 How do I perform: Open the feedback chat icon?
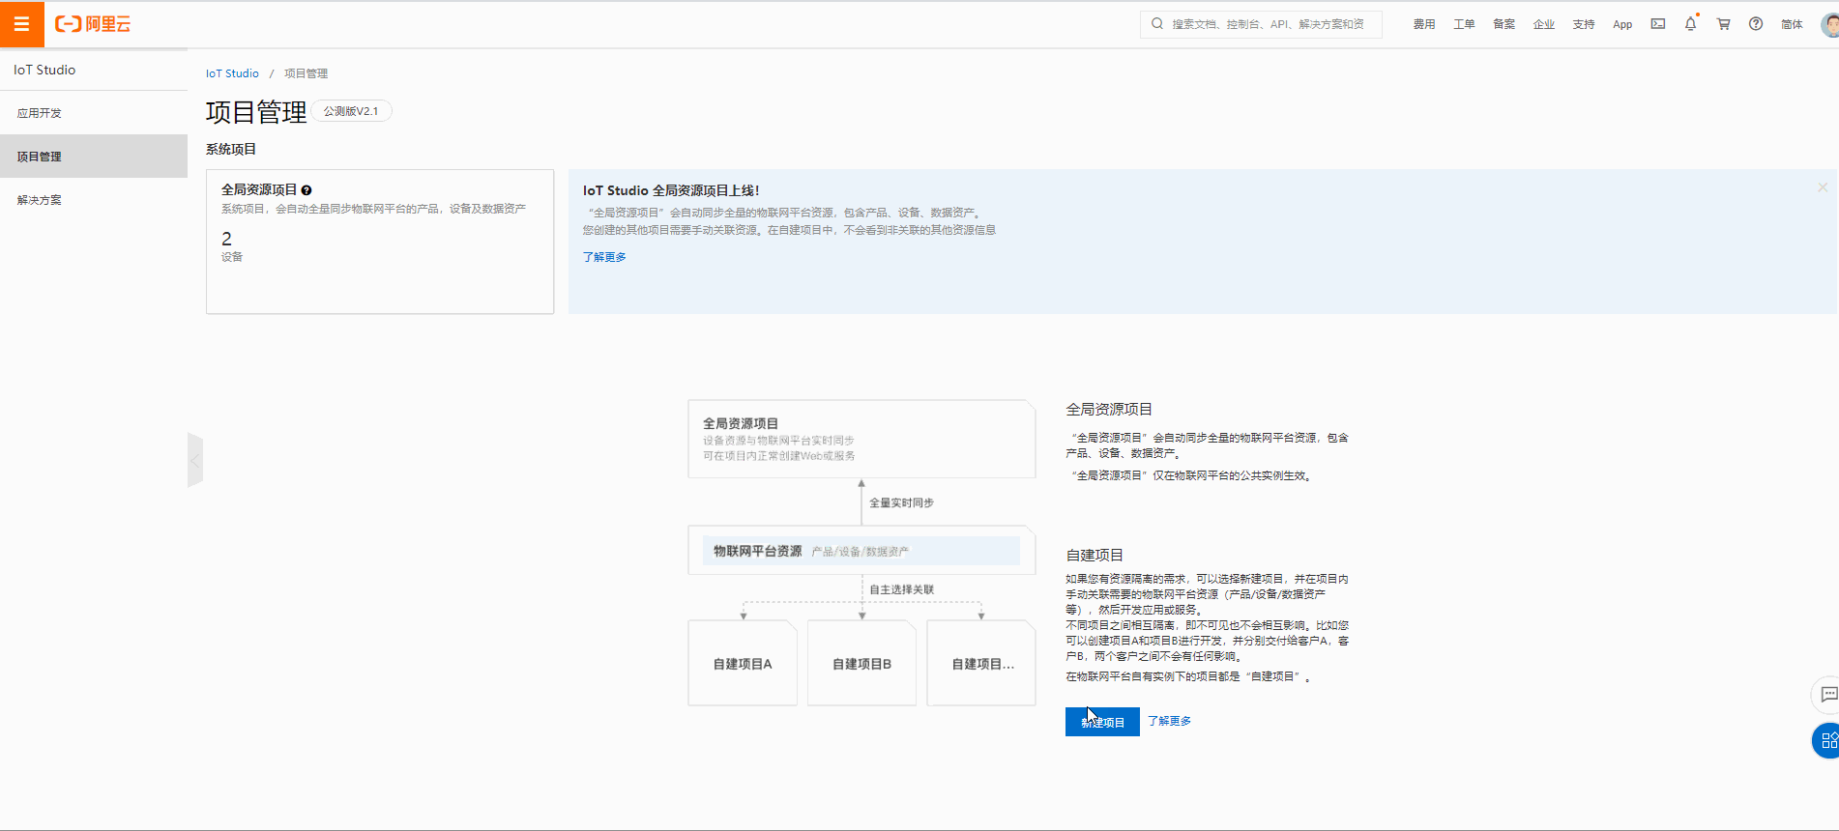pos(1827,694)
